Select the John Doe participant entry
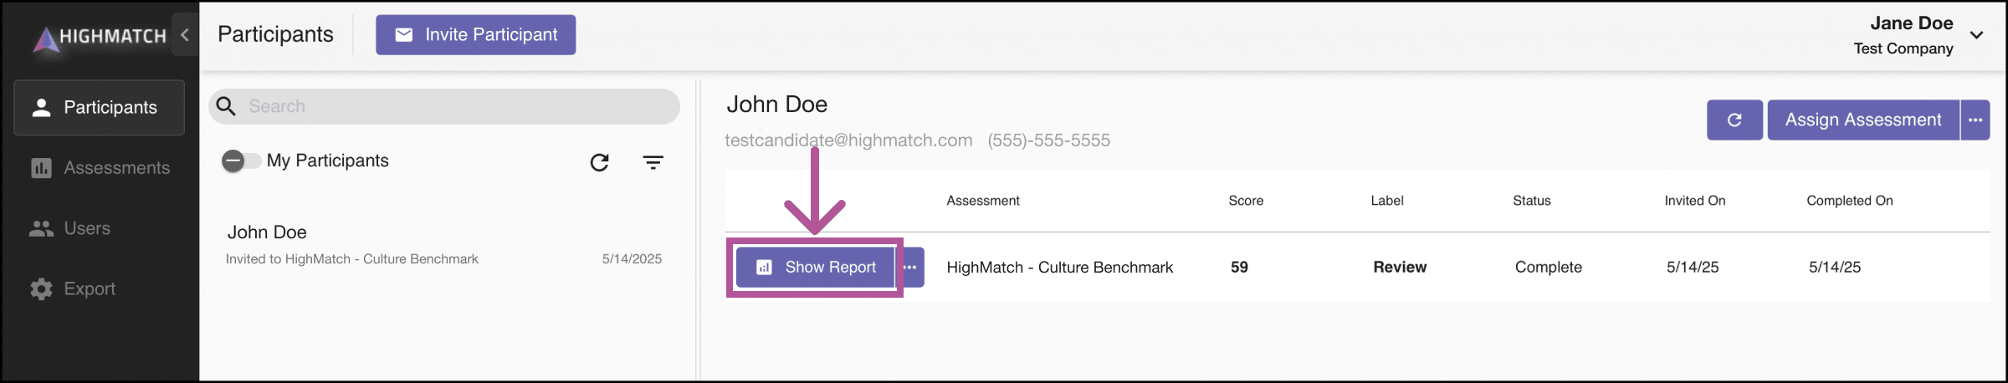Image resolution: width=2008 pixels, height=383 pixels. point(444,244)
